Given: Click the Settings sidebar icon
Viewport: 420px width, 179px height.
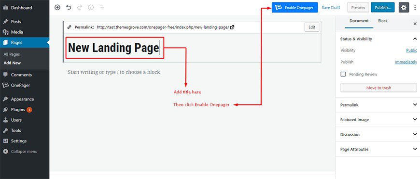Looking at the screenshot, I should [5, 141].
